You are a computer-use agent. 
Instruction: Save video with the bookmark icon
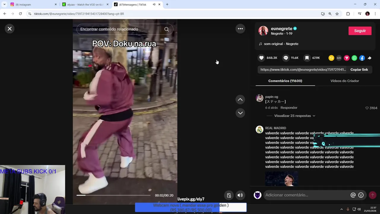click(x=307, y=58)
